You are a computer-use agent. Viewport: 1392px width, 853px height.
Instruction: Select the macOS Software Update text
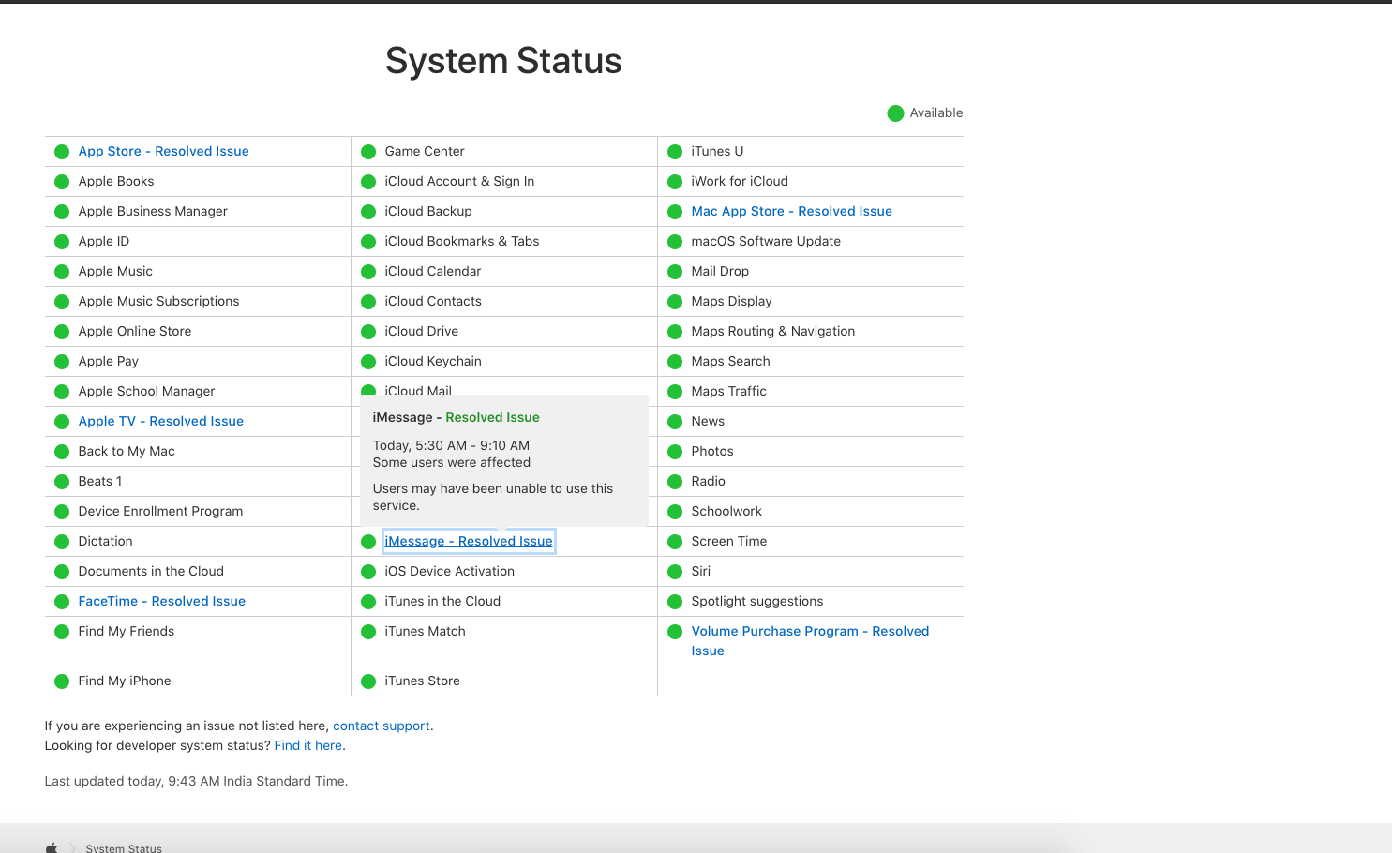click(x=766, y=241)
